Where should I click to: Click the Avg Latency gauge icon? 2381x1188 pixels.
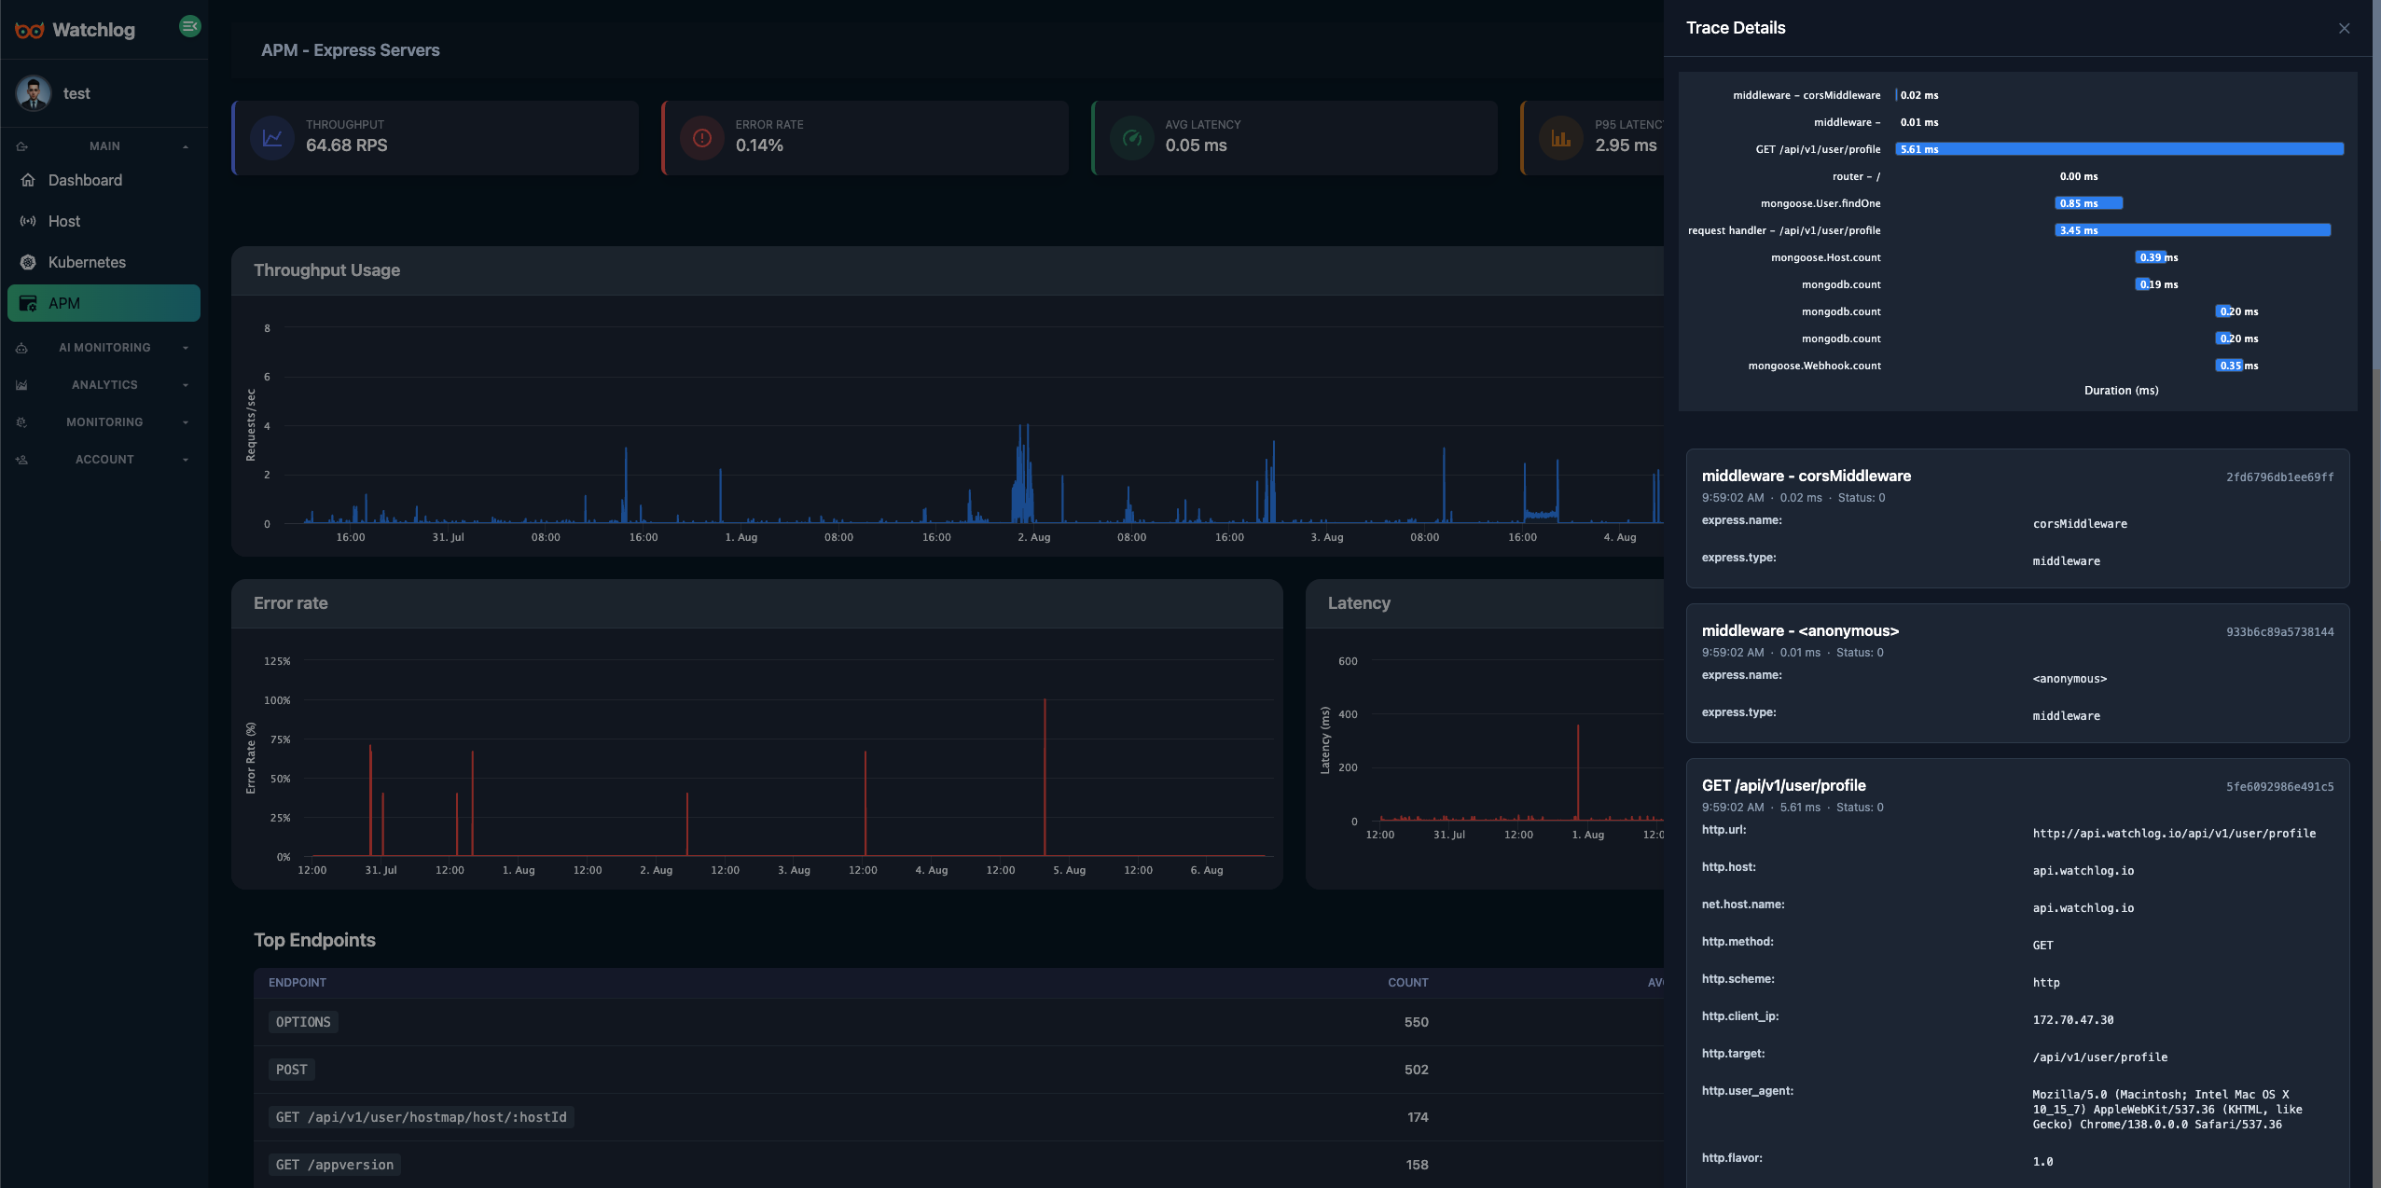1132,138
